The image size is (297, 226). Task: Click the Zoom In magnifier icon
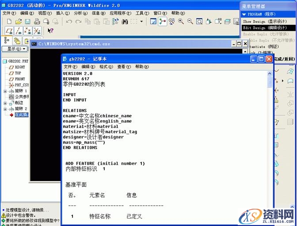[181, 21]
